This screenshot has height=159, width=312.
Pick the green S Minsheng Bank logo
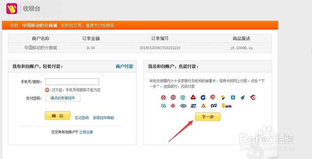pos(163,106)
